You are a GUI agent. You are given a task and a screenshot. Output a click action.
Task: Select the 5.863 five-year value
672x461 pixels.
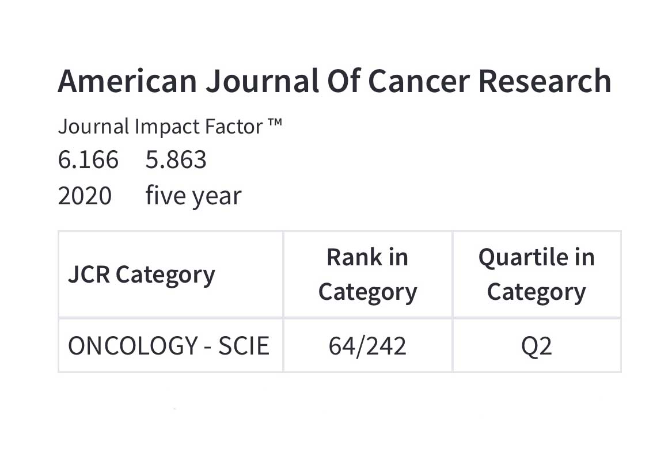pyautogui.click(x=176, y=159)
